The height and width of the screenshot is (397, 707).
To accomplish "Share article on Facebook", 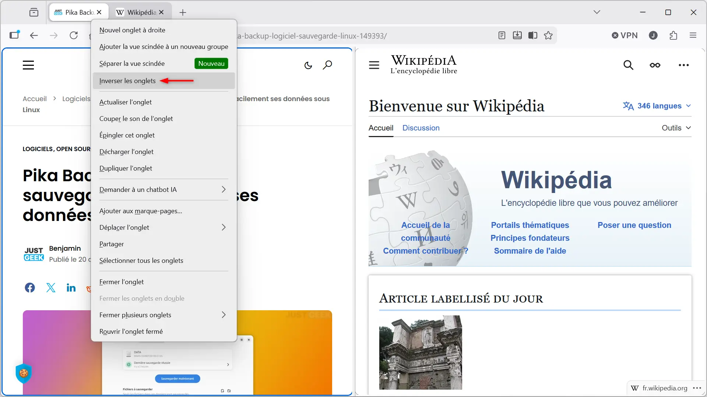I will [x=30, y=287].
